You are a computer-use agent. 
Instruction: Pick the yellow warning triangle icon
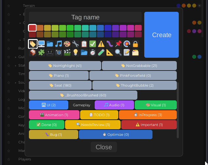(x=101, y=44)
